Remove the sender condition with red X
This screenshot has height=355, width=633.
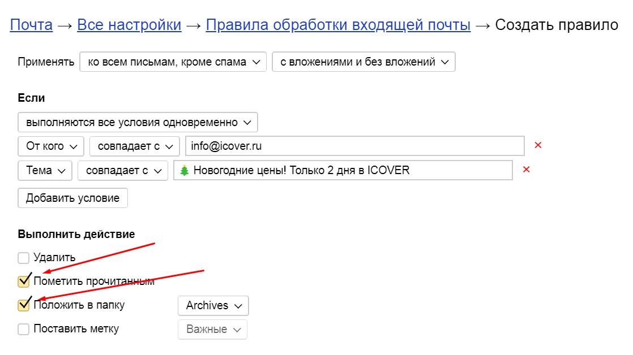[x=538, y=145]
